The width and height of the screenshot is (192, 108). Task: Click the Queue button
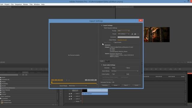point(115,85)
